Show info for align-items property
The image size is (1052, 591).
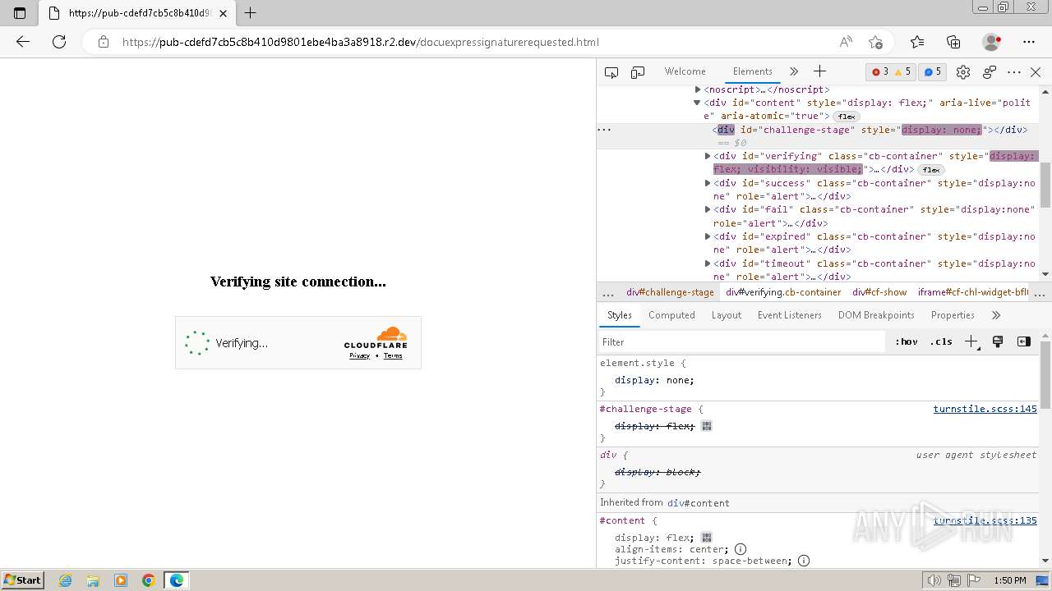741,549
